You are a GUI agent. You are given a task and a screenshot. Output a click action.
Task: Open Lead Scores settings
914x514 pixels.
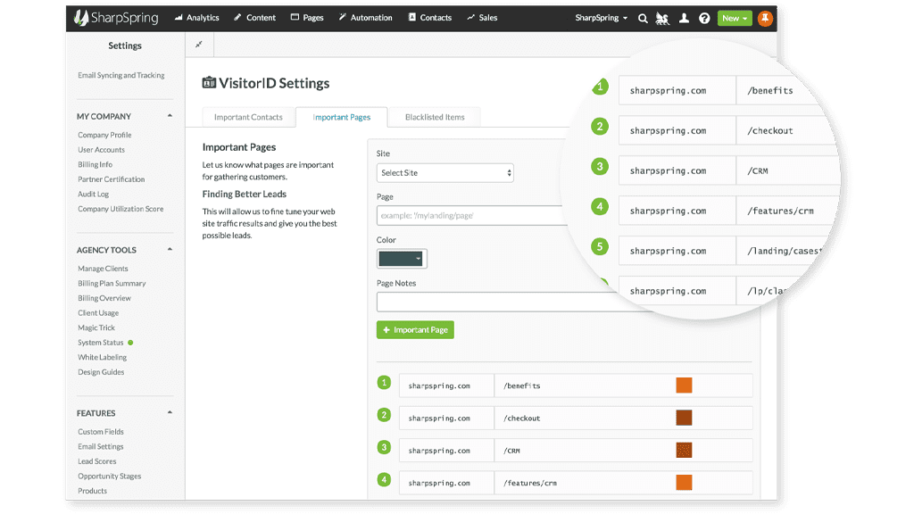click(x=97, y=461)
